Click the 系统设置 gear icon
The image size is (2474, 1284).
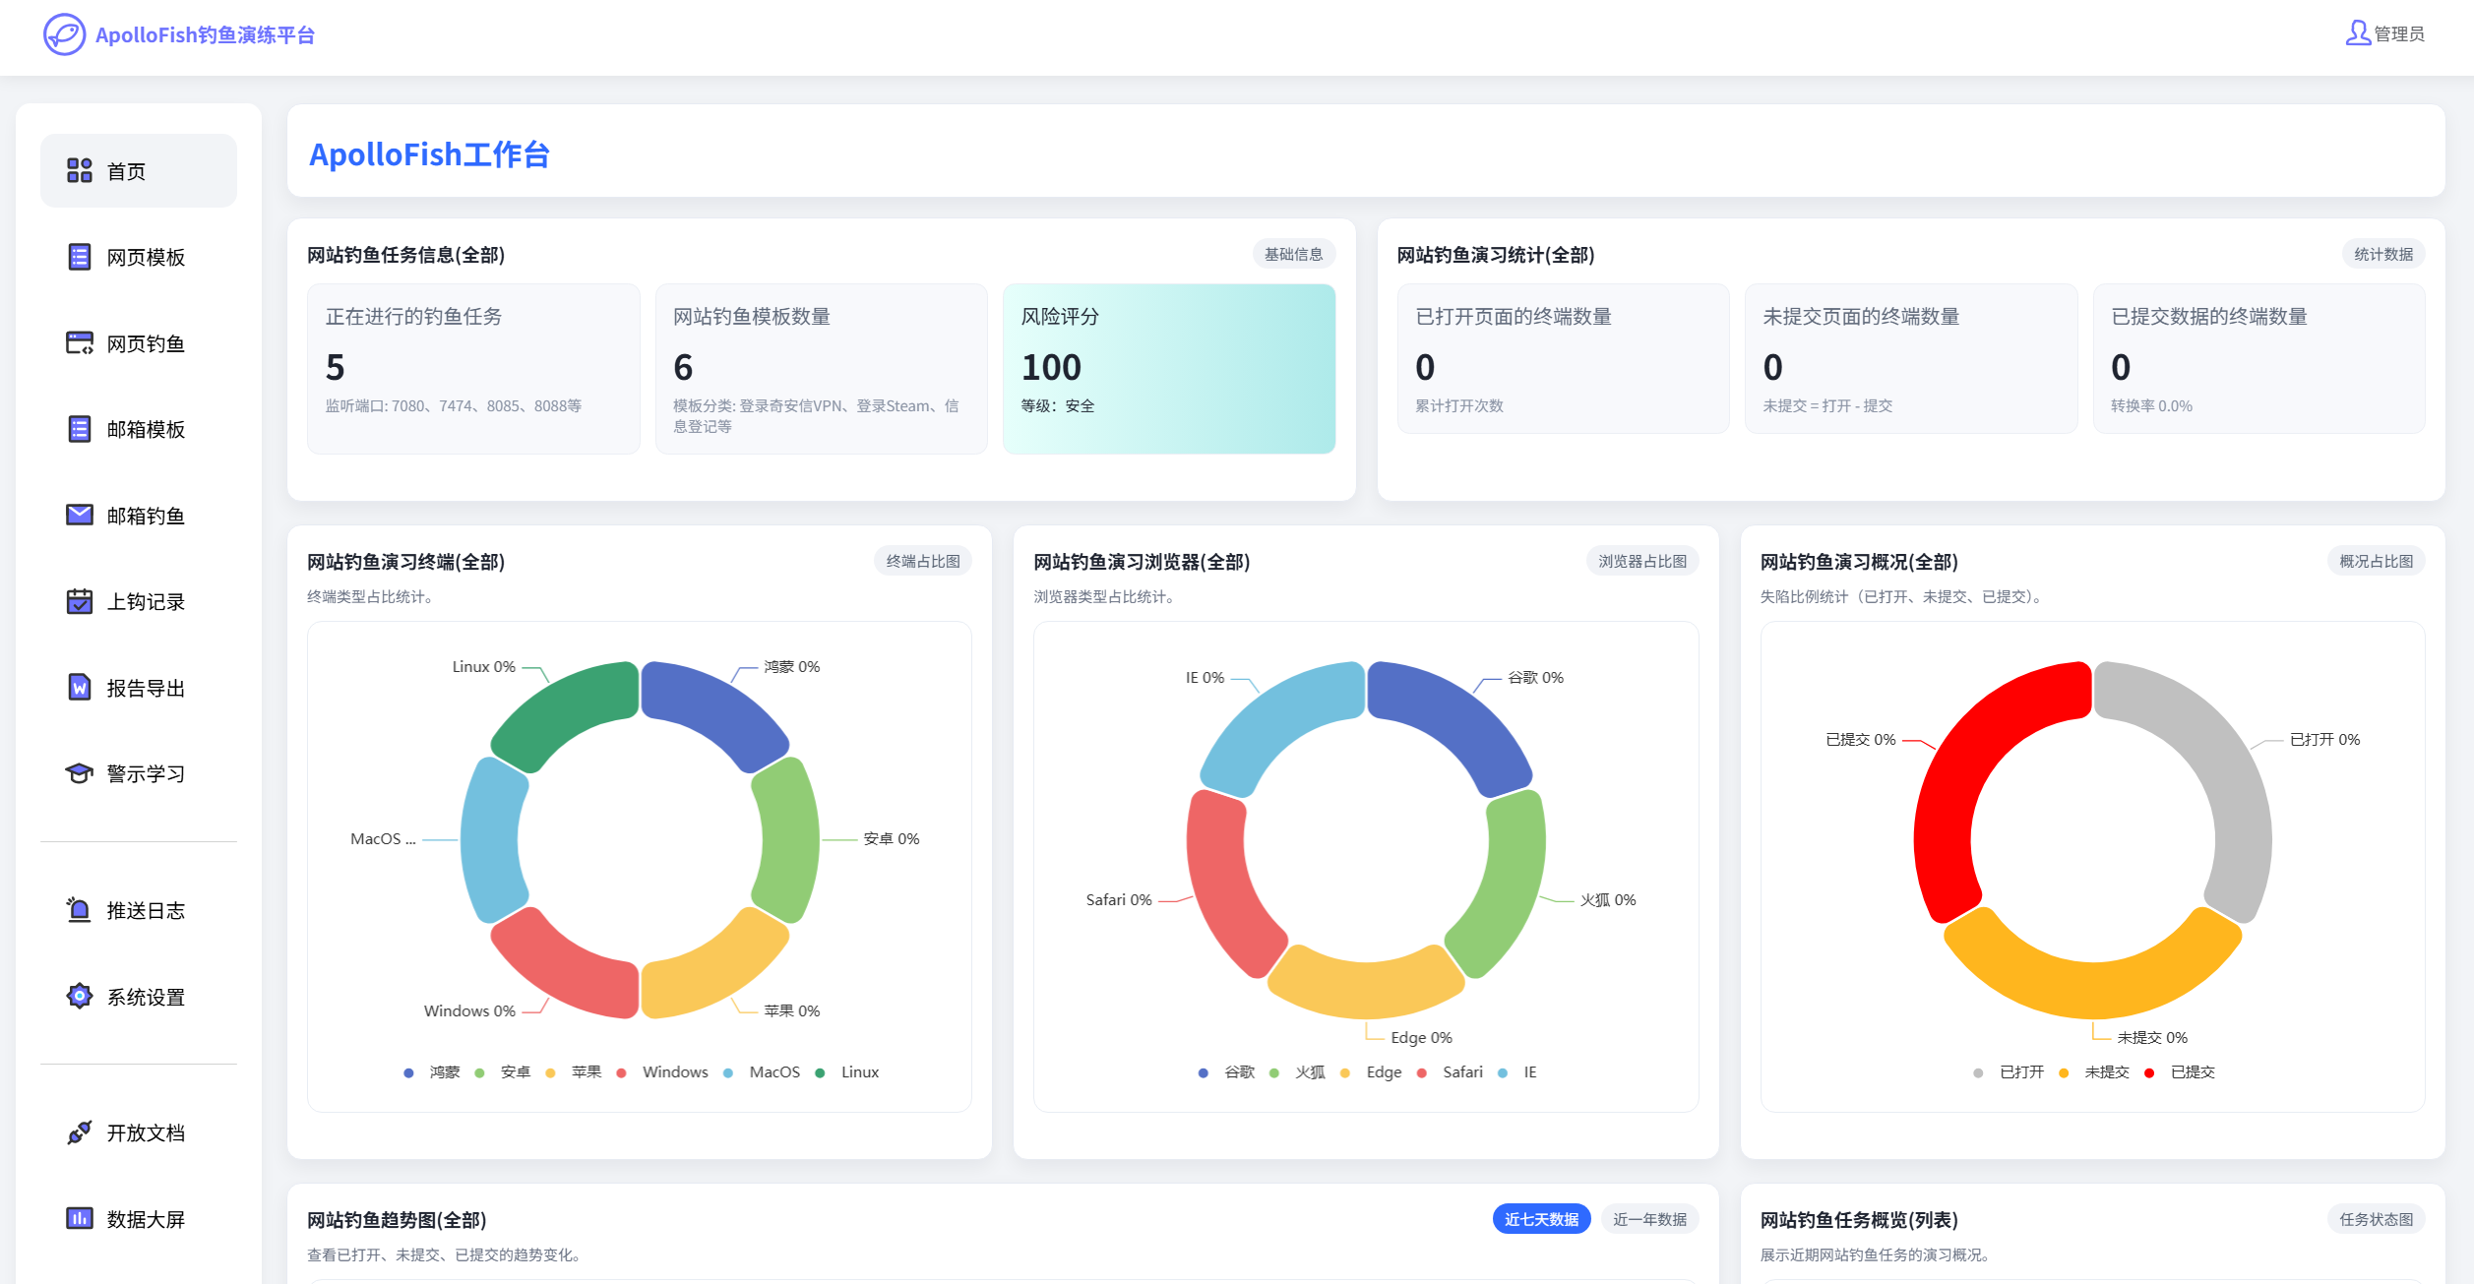click(x=80, y=997)
